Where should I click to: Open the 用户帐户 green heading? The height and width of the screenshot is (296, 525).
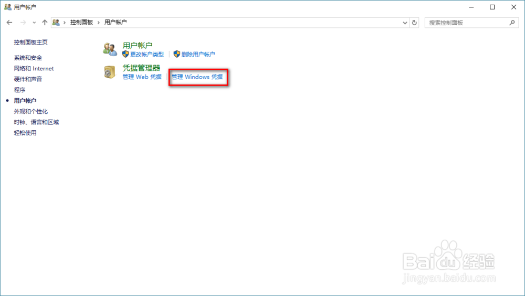tap(138, 45)
